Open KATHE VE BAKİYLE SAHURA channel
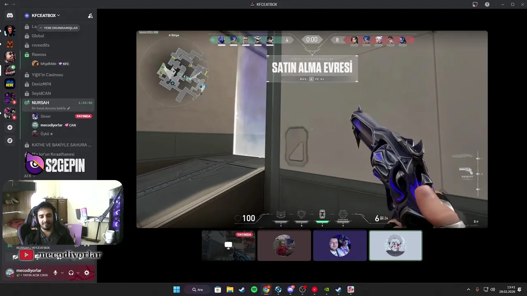Screen dimensions: 527x296 (x=58, y=145)
